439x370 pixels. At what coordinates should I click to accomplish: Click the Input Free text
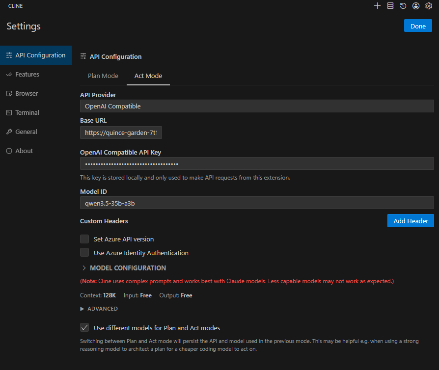(x=137, y=295)
